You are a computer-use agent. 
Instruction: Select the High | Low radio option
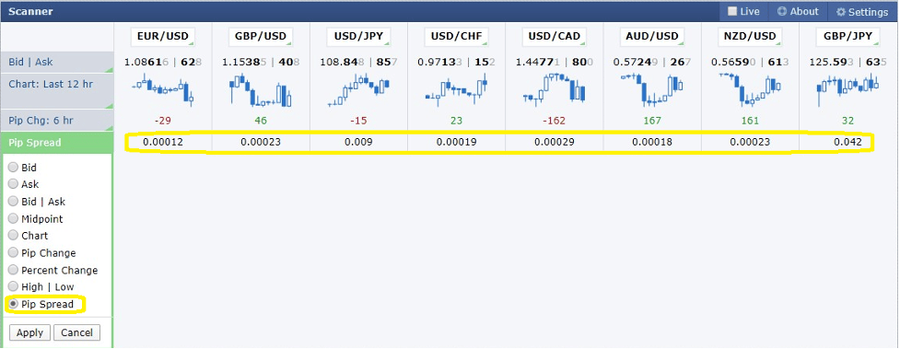click(13, 286)
